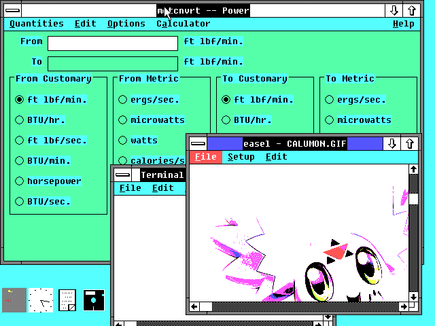
Task: Open the Help menu in mtcnvrt
Action: (x=404, y=24)
